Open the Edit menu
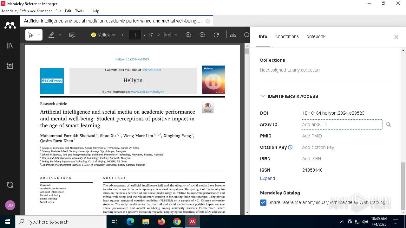Screen dimensions: 406x228 pyautogui.click(x=68, y=11)
